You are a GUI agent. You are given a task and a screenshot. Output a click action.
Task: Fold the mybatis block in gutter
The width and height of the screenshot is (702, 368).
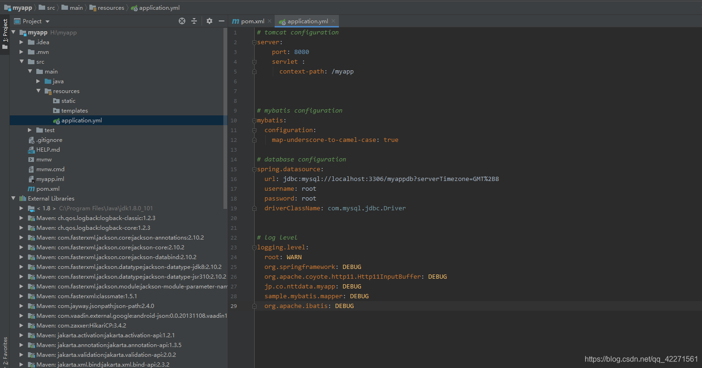coord(254,120)
